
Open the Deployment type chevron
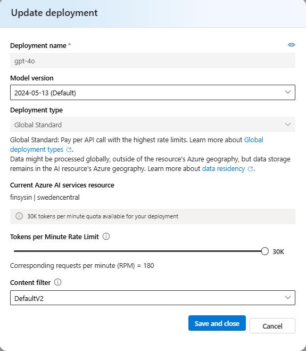[x=288, y=124]
